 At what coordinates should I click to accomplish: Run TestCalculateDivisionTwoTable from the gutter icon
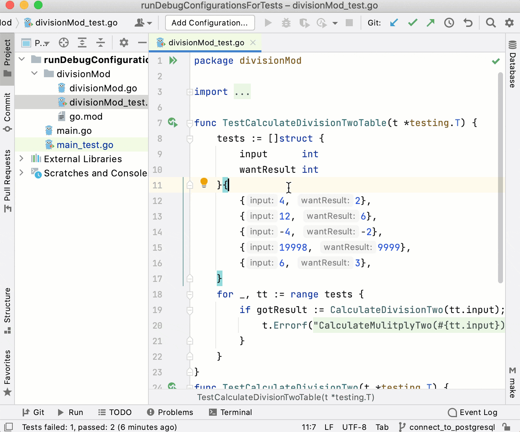click(173, 123)
